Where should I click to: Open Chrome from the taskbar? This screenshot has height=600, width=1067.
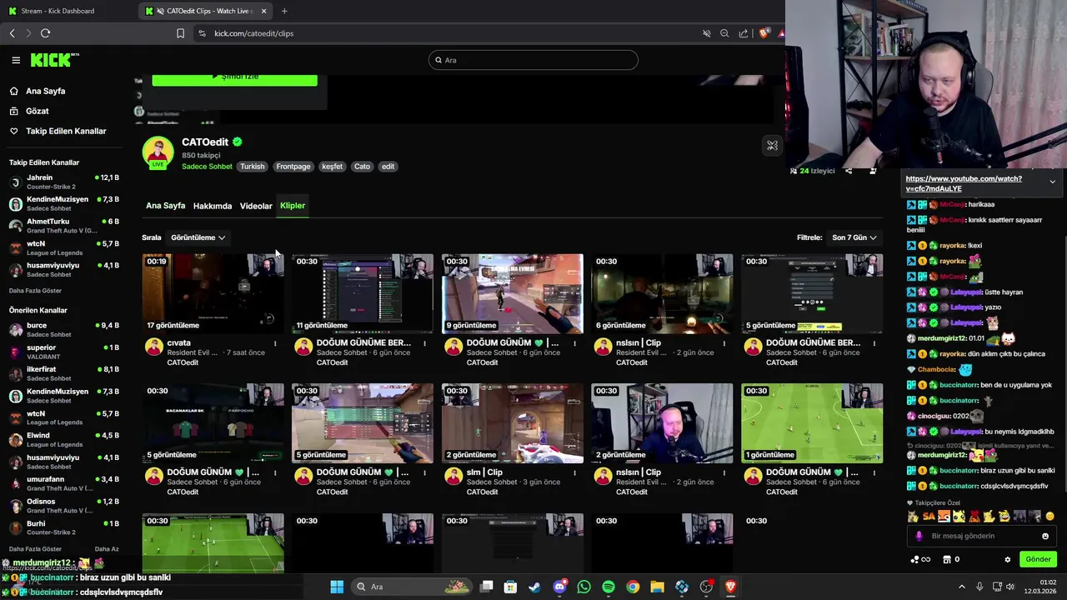[x=633, y=587]
